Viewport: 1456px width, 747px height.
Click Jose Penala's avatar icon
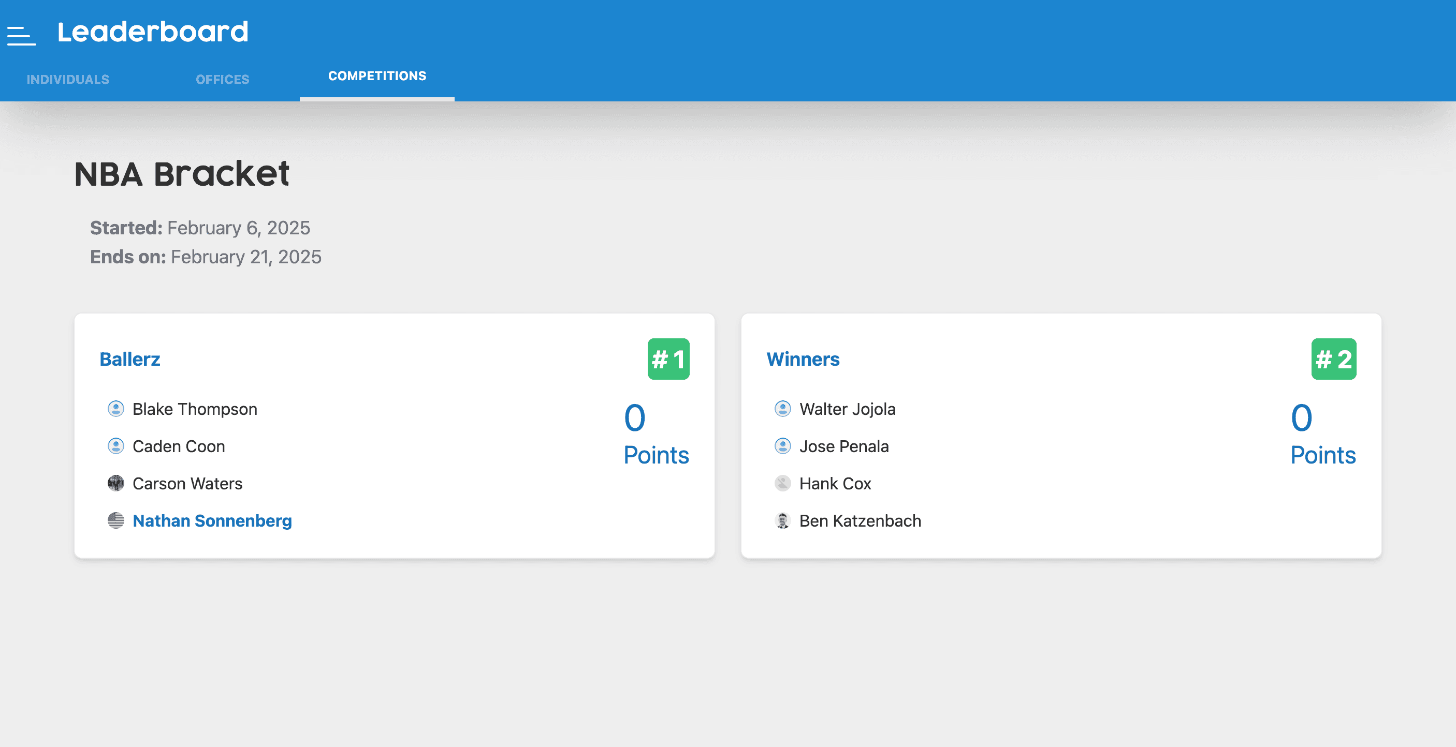(782, 446)
